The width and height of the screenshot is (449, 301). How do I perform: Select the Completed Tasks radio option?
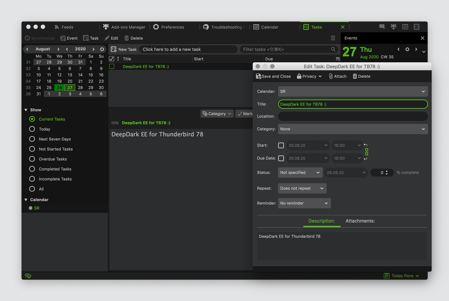click(32, 169)
